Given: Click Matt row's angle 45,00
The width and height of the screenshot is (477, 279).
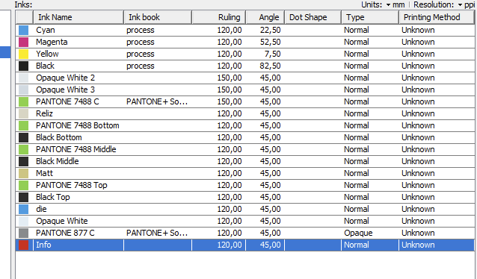Looking at the screenshot, I should pos(270,173).
